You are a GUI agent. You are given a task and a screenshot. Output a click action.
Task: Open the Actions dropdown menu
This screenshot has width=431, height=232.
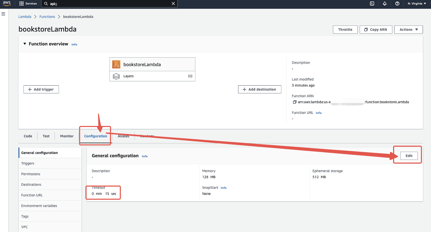click(408, 30)
